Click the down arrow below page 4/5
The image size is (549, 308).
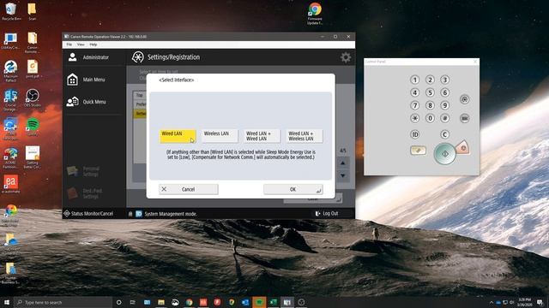pyautogui.click(x=343, y=175)
